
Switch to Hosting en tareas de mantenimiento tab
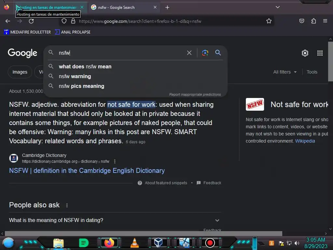[51, 7]
